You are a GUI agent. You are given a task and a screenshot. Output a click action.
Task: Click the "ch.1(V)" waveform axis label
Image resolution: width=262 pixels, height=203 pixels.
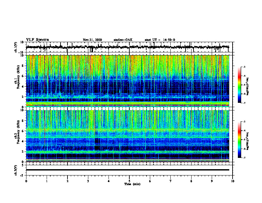(16, 47)
